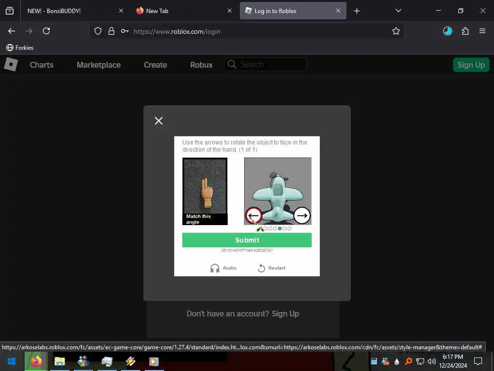Open the Forkies bookmark
This screenshot has height=371, width=494.
pos(20,48)
